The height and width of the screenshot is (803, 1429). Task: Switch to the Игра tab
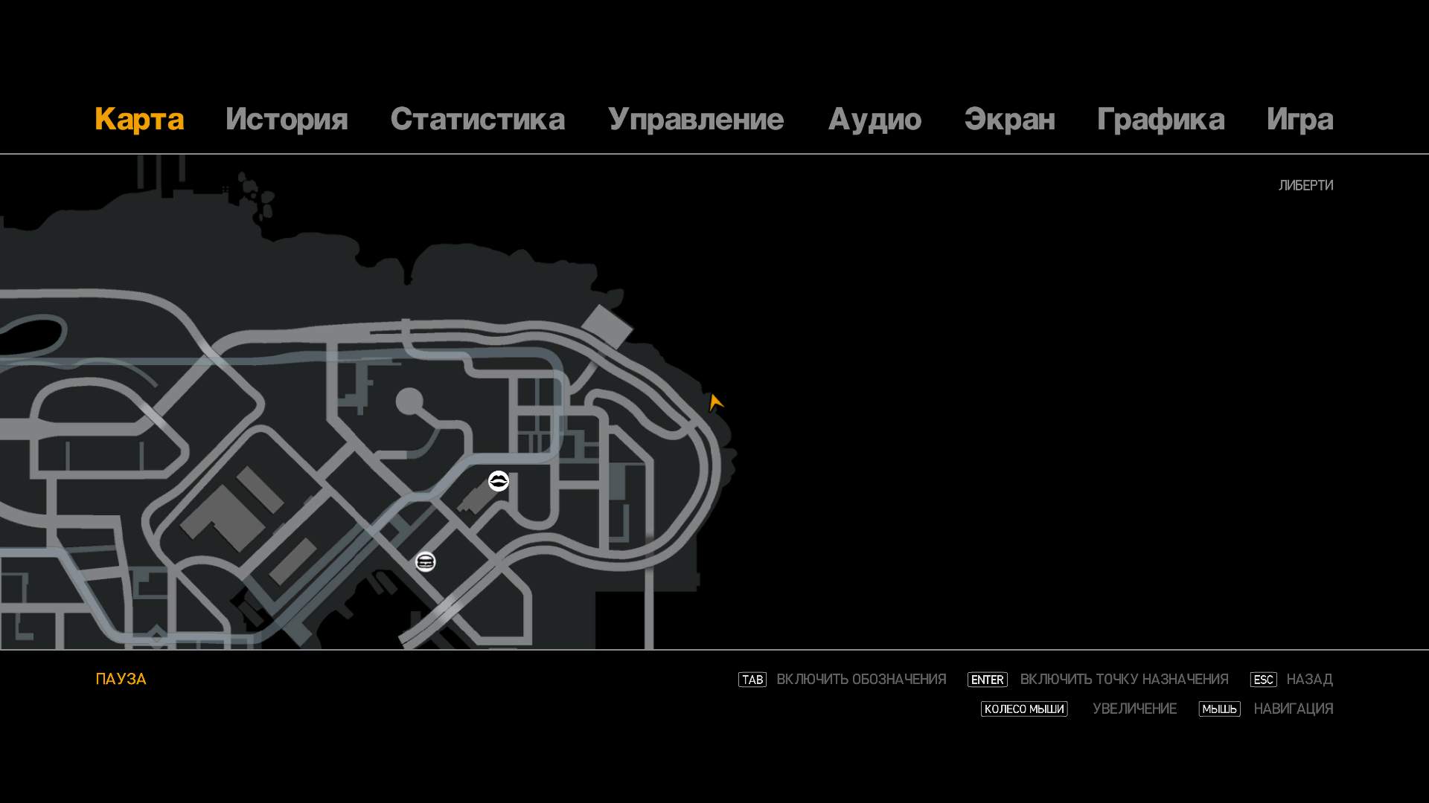tap(1299, 120)
